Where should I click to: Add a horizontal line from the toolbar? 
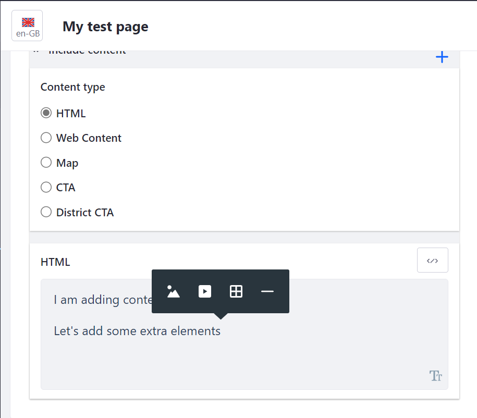point(267,291)
